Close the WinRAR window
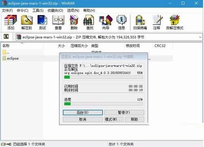 pyautogui.click(x=196, y=3)
